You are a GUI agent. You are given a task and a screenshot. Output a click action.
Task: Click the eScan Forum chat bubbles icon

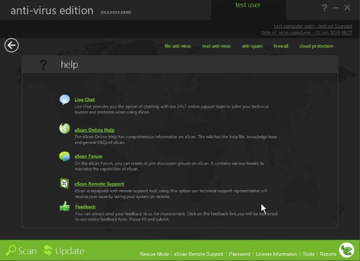(x=65, y=156)
